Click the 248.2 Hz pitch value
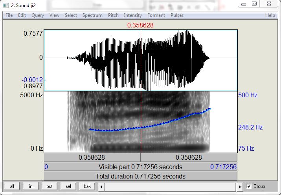This screenshot has width=281, height=195. tap(250, 128)
